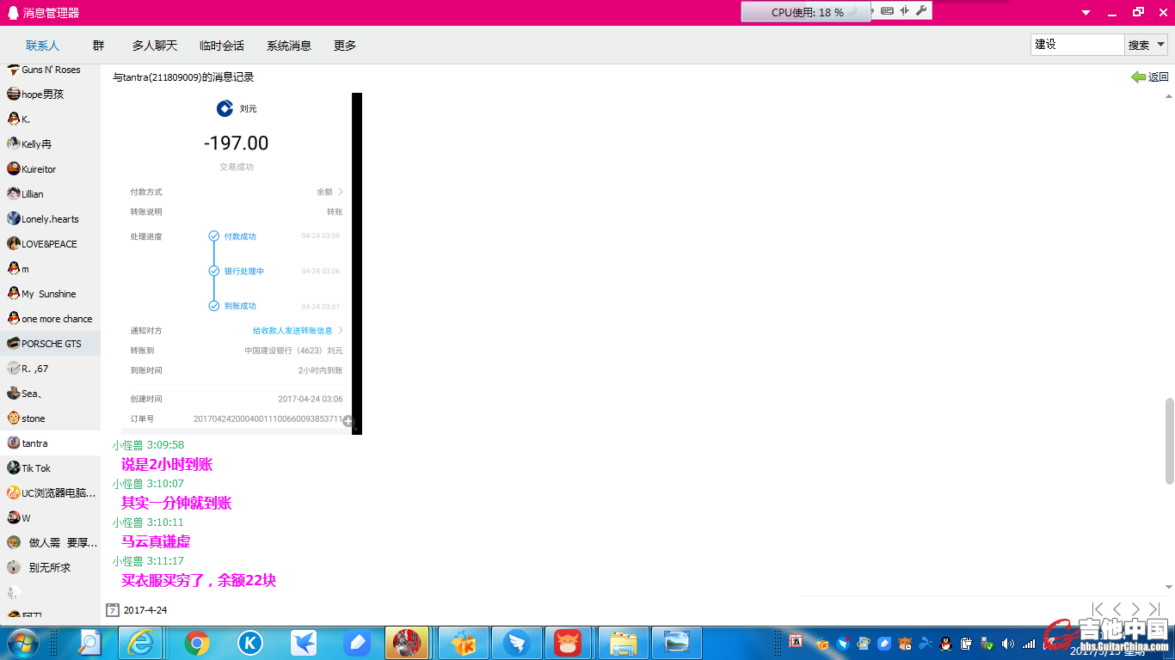The image size is (1175, 660).
Task: Open Internet Explorer from the taskbar
Action: pos(139,643)
